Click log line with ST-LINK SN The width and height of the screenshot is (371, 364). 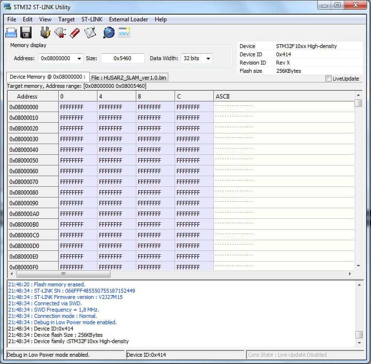tap(72, 291)
